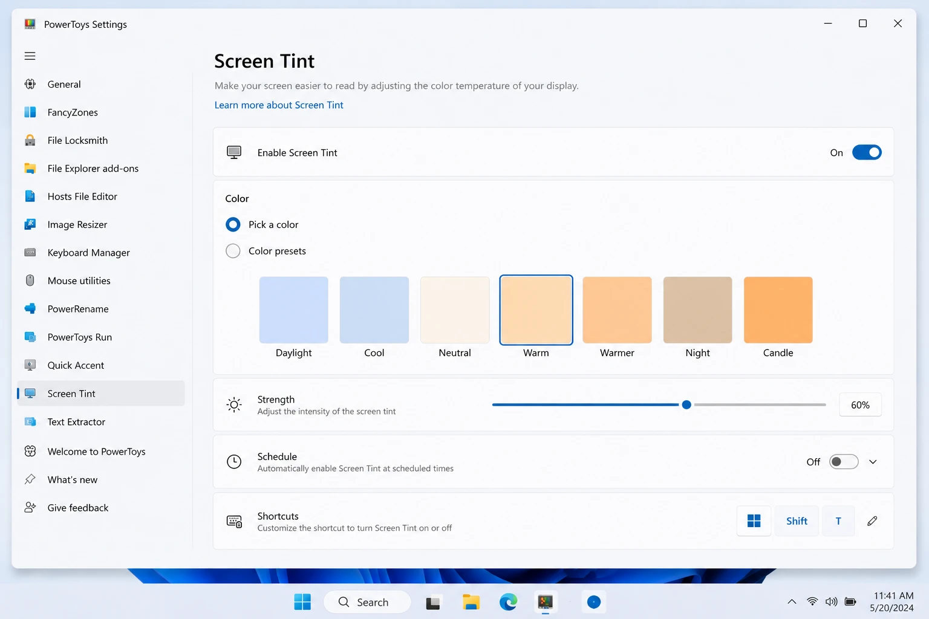Click the Strength slider handle
This screenshot has width=929, height=619.
pyautogui.click(x=686, y=405)
